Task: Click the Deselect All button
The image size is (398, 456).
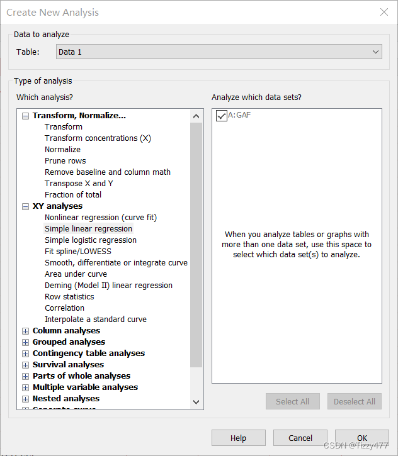Action: (x=355, y=402)
